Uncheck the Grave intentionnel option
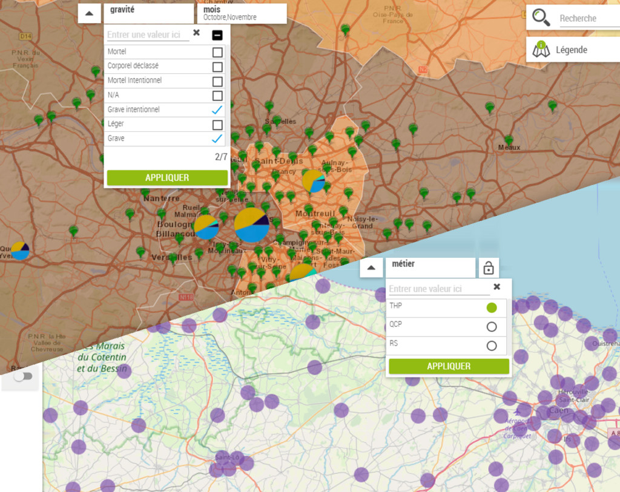 tap(217, 110)
